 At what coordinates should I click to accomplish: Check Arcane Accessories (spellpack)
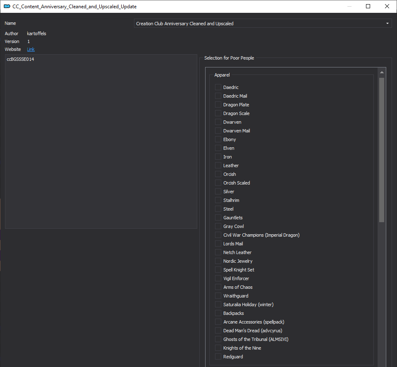[x=218, y=322]
